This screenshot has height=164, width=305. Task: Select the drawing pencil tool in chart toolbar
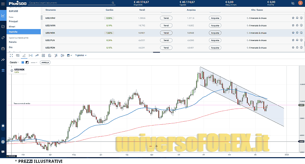pyautogui.click(x=24, y=55)
